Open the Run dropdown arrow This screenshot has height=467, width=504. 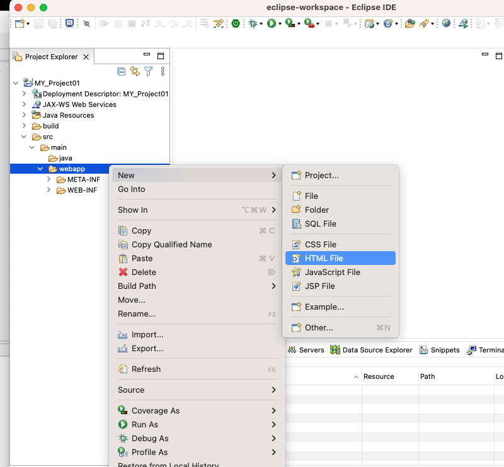click(280, 24)
